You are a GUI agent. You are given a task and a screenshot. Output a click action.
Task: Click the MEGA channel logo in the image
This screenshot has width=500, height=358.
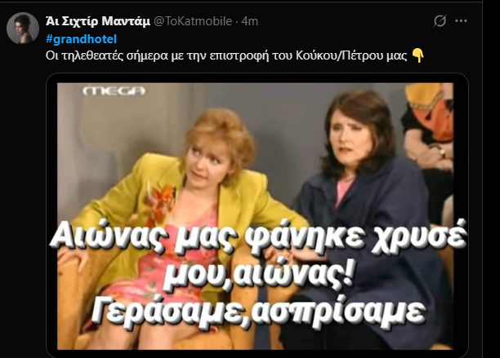click(x=114, y=91)
